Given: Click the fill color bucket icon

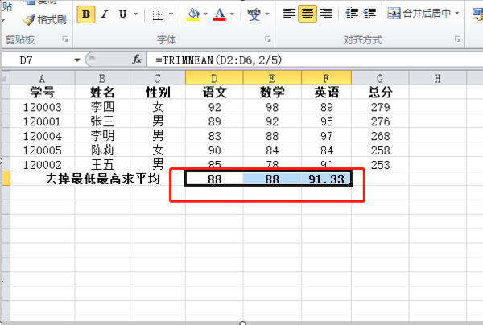Looking at the screenshot, I should (x=192, y=14).
